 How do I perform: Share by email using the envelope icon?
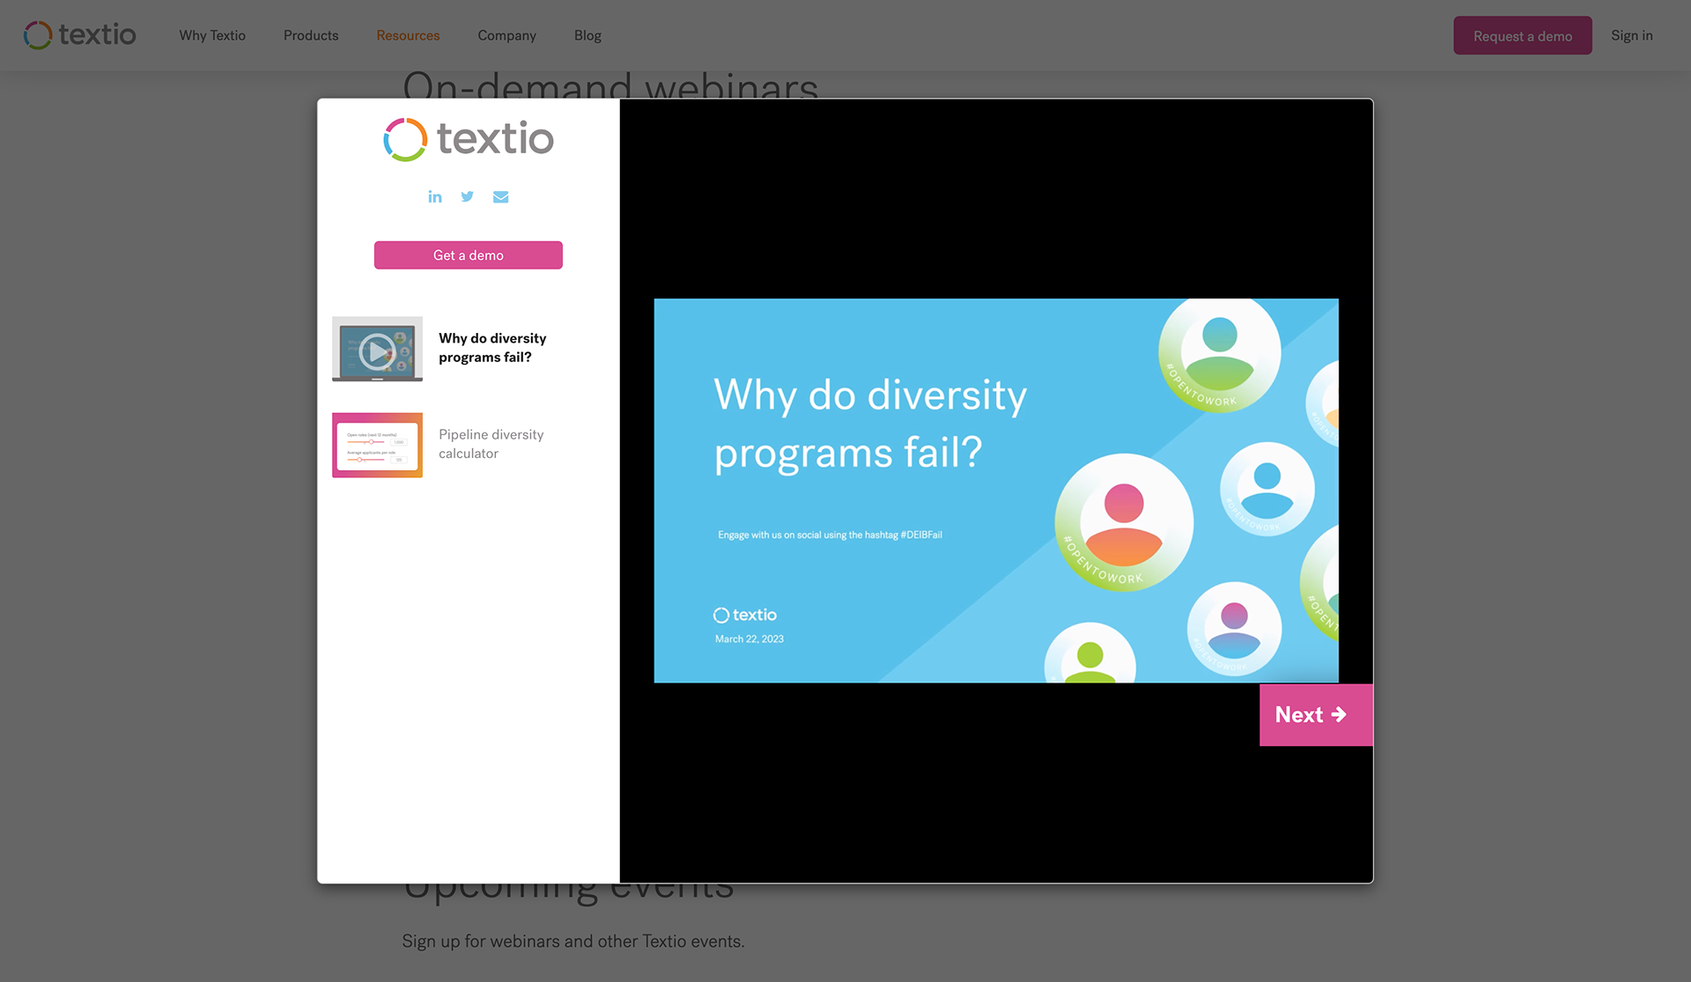(500, 196)
